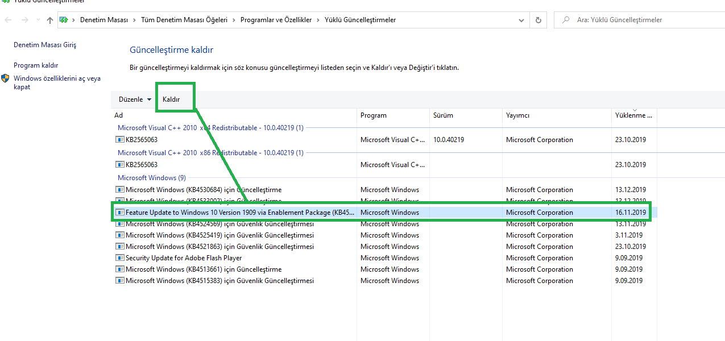Go back with the navigation arrow

click(9, 20)
